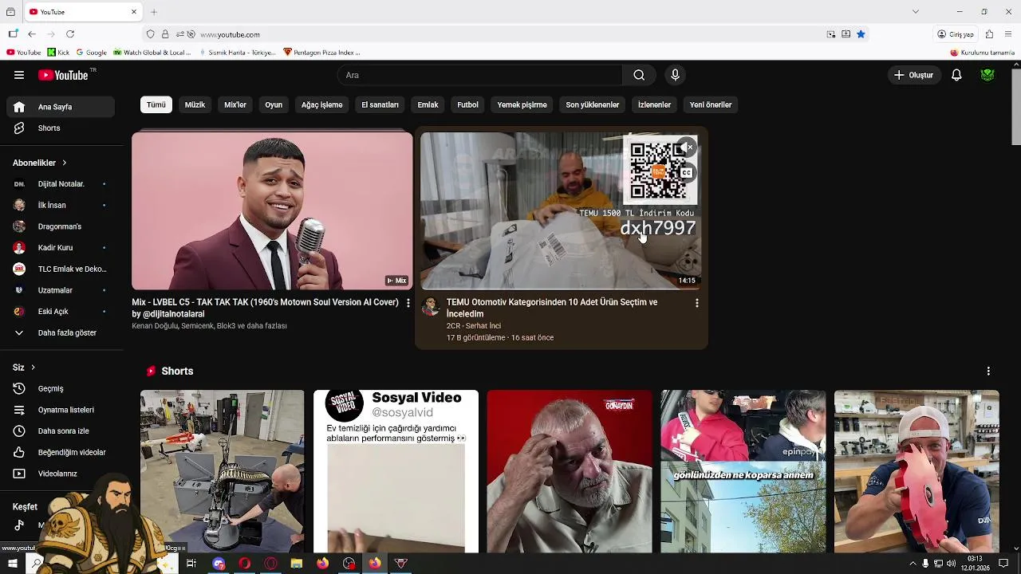1021x574 pixels.
Task: Select the Yemek pişirme filter chip
Action: coord(522,104)
